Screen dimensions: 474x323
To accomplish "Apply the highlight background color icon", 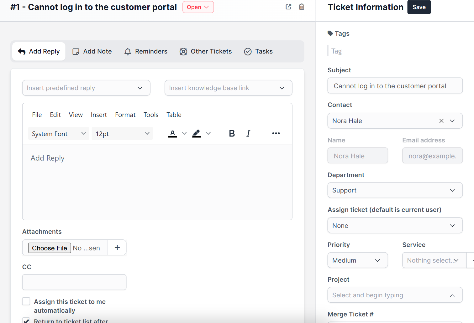I will [197, 134].
